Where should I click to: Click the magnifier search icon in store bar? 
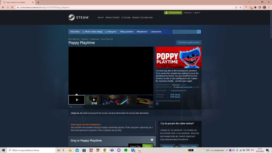coord(199,32)
